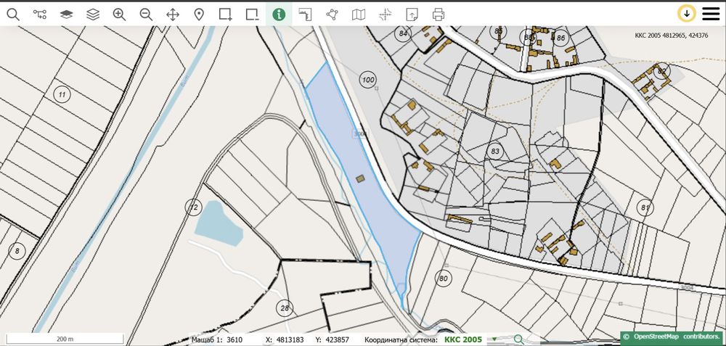Select the zoom out tool

tap(147, 15)
